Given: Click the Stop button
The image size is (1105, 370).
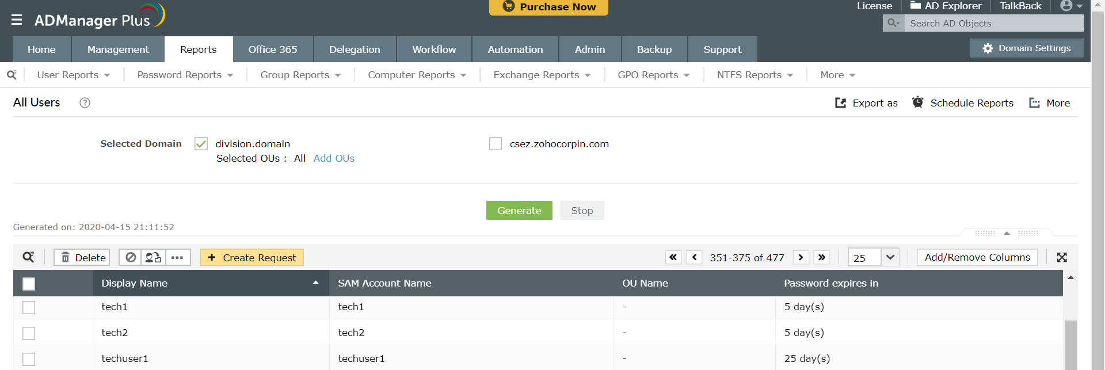Looking at the screenshot, I should tap(582, 211).
